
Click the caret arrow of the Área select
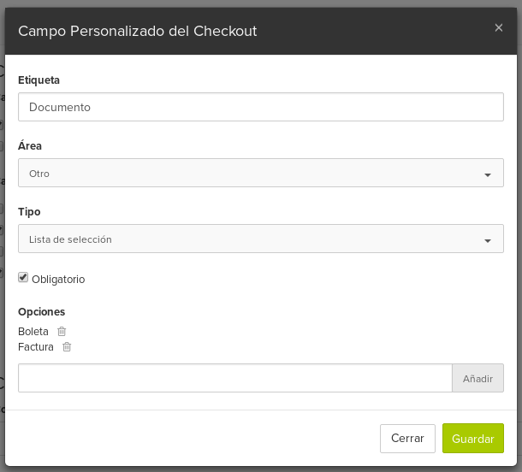pos(488,175)
